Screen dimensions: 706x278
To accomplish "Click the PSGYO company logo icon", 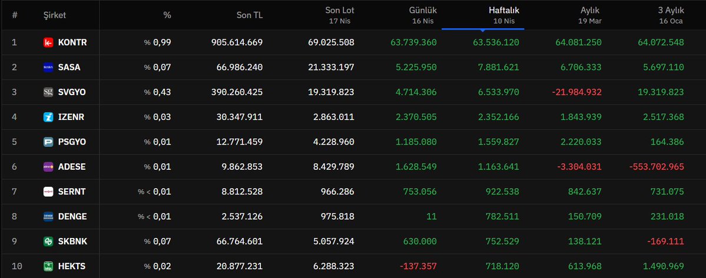I will pos(48,142).
